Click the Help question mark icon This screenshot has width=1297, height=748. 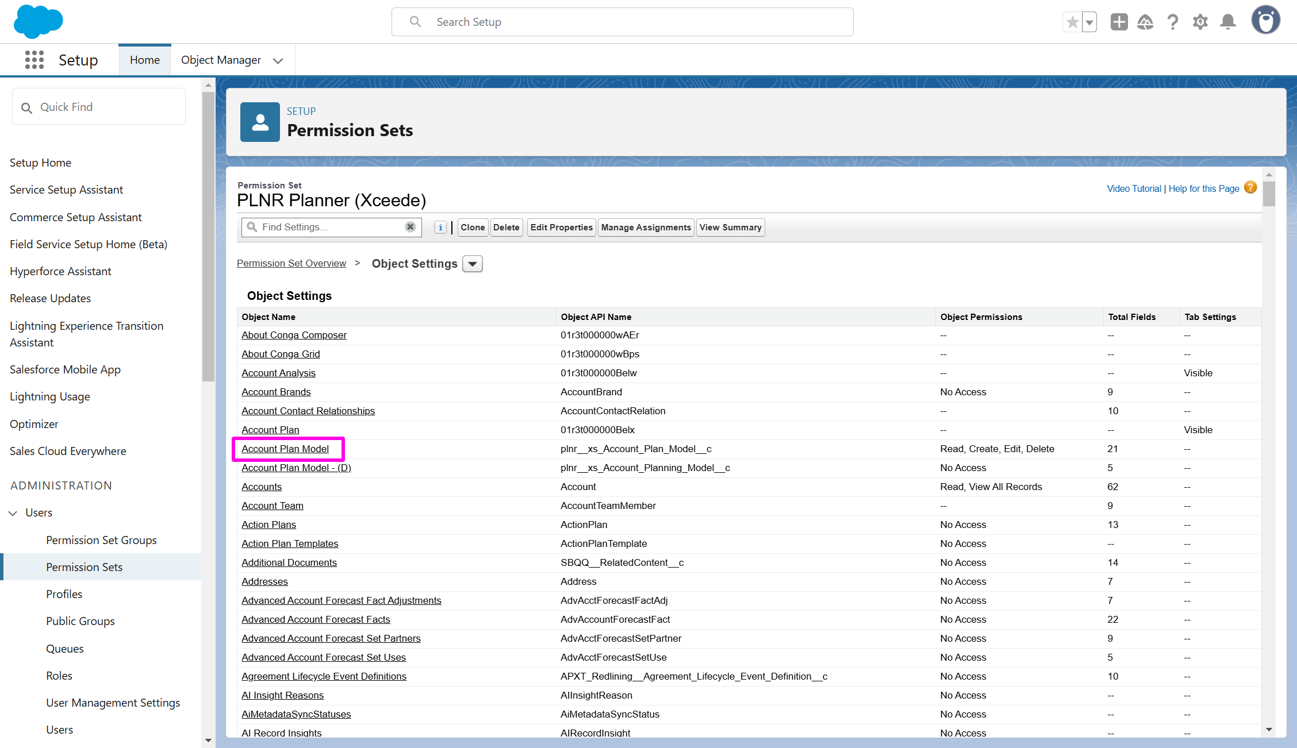tap(1173, 22)
